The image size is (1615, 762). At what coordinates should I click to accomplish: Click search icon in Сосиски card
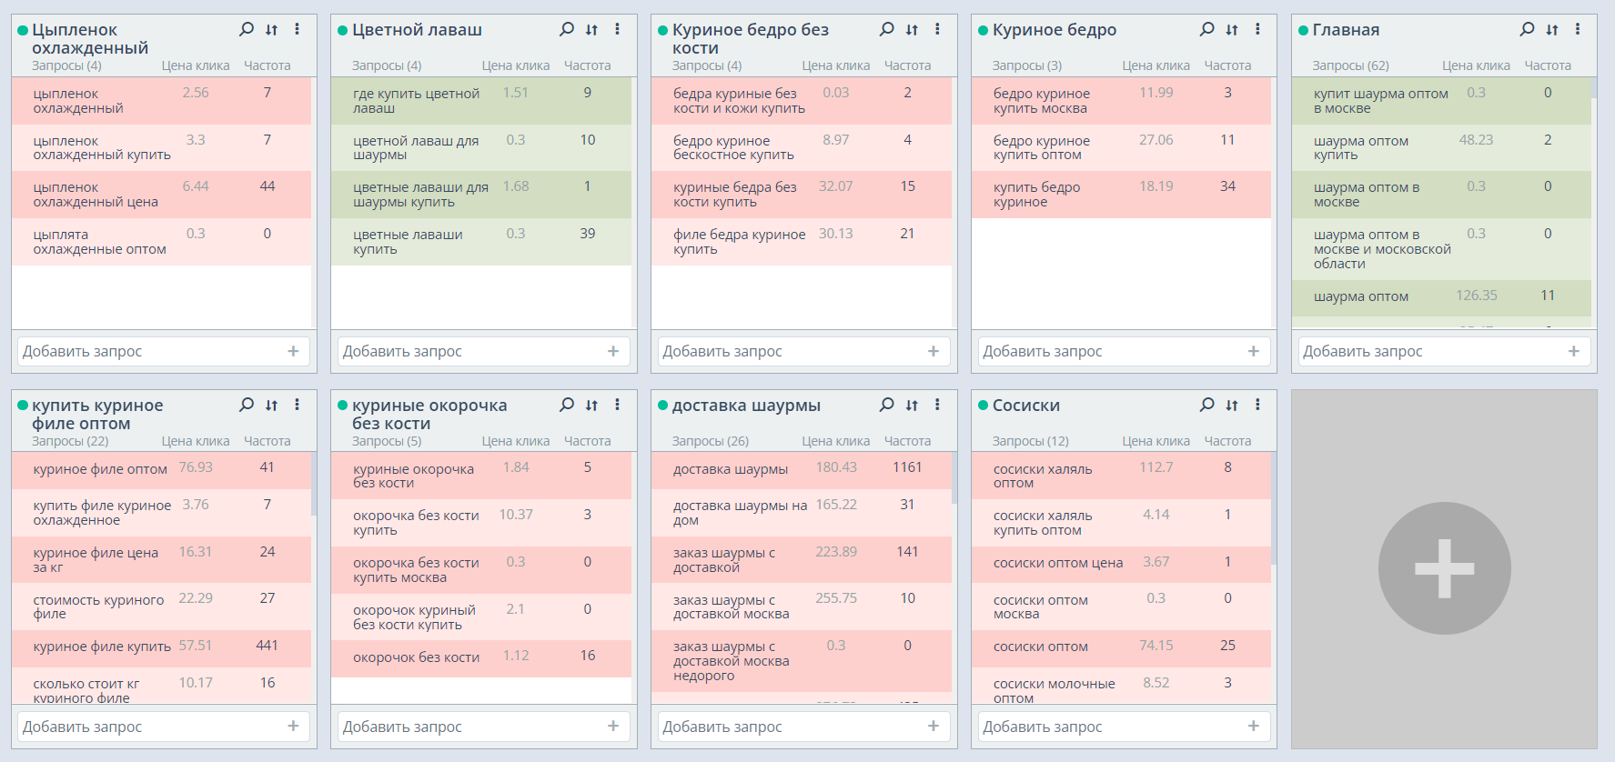1206,405
